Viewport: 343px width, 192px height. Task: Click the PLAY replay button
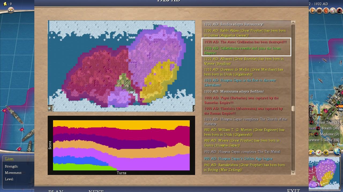(56, 191)
